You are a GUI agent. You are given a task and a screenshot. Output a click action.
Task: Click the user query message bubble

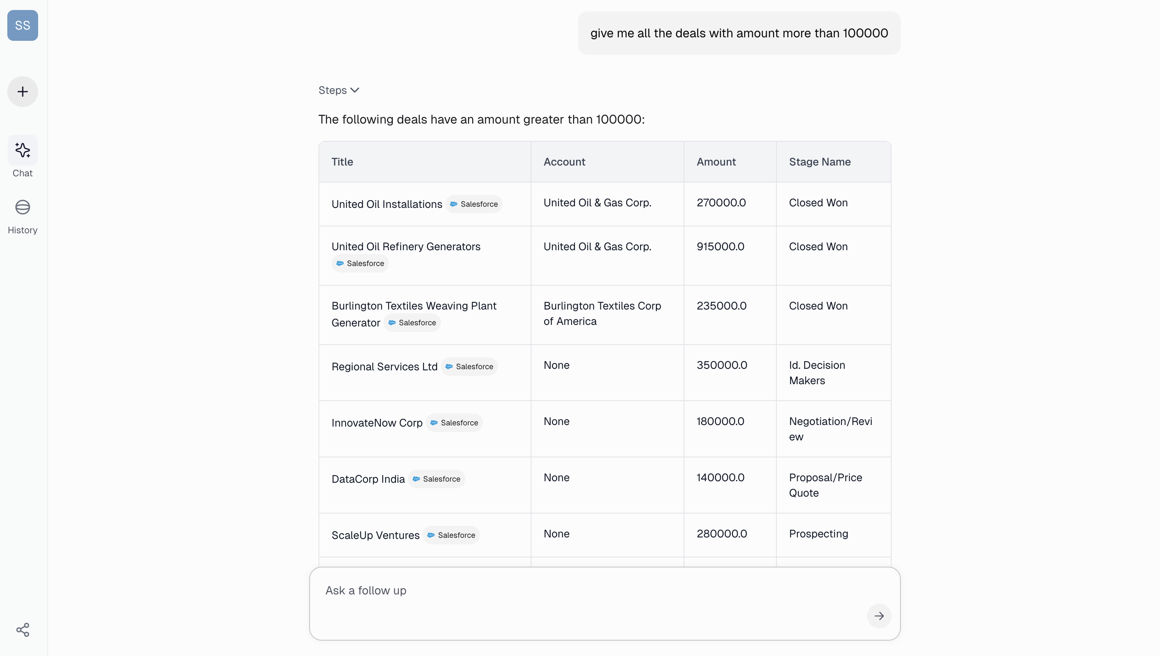(739, 33)
